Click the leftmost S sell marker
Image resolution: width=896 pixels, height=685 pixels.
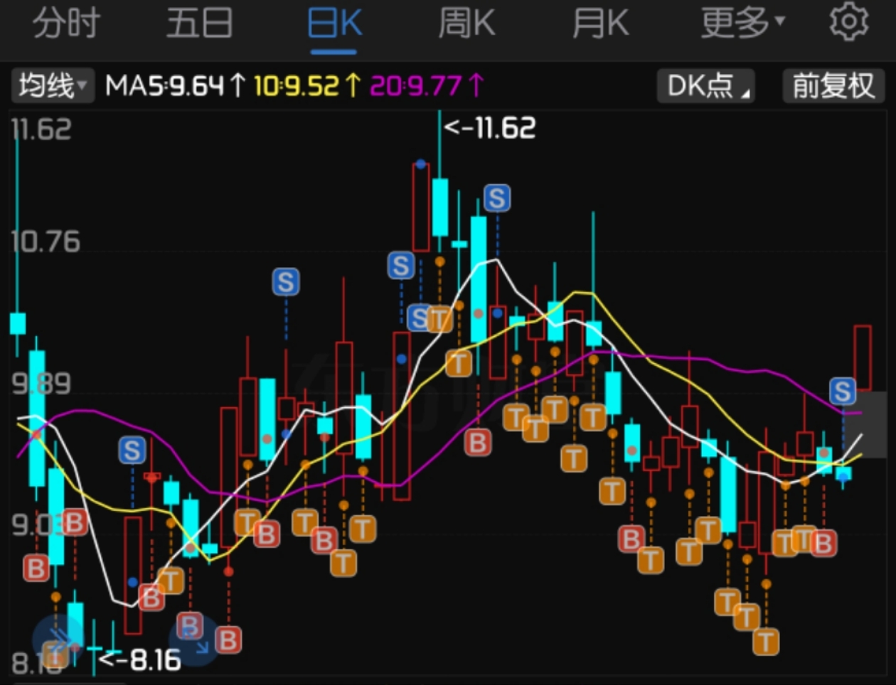[x=132, y=451]
